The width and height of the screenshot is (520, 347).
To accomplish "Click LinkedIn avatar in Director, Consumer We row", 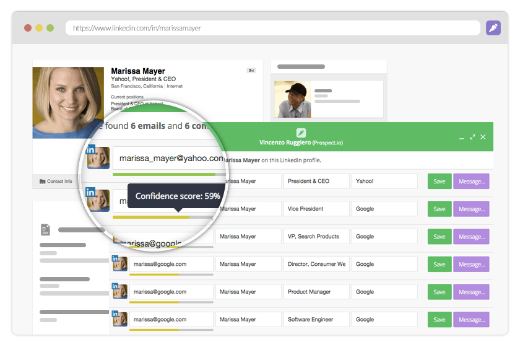I will coord(119,263).
